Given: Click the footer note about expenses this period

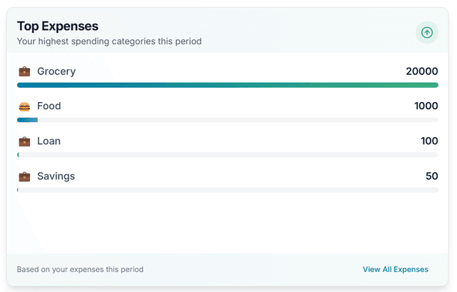Looking at the screenshot, I should pos(80,269).
